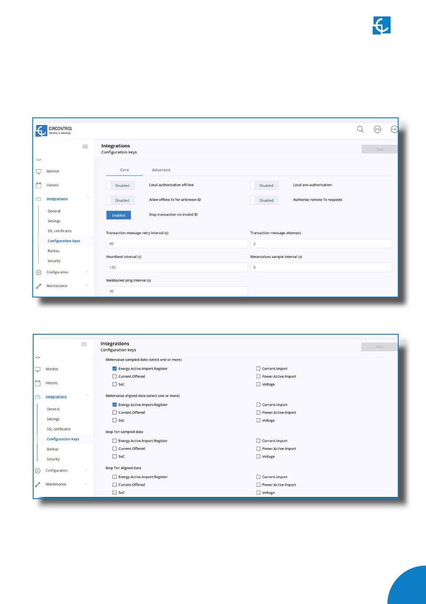Open Settings in the upper sidebar submenu
Viewport: 426px width, 604px height.
coord(54,221)
